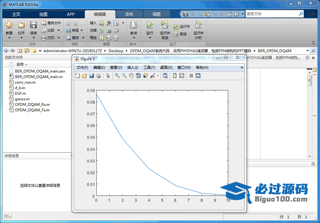
Task: Open the Print (打印) dropdown arrow
Action: pyautogui.click(x=60, y=38)
